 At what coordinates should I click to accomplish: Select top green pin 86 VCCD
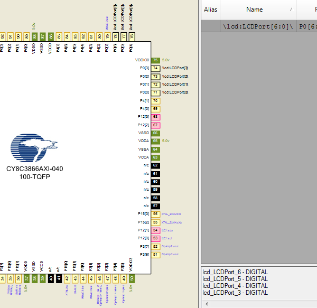tap(51, 36)
